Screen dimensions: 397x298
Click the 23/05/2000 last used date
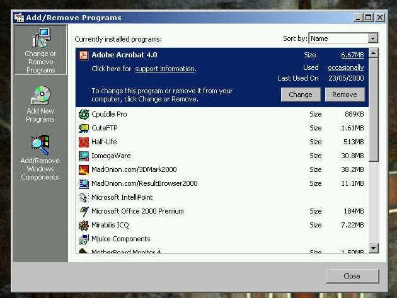pyautogui.click(x=346, y=78)
